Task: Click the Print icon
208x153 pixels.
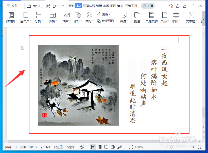Action: (42, 6)
